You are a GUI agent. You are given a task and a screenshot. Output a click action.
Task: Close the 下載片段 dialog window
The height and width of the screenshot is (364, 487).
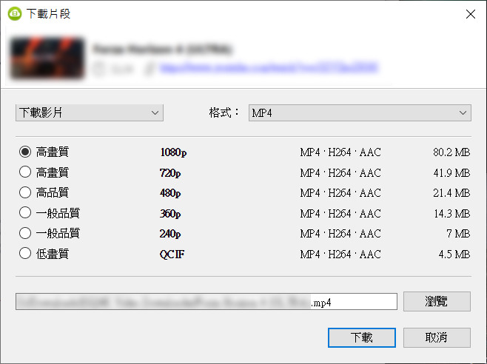click(x=471, y=14)
